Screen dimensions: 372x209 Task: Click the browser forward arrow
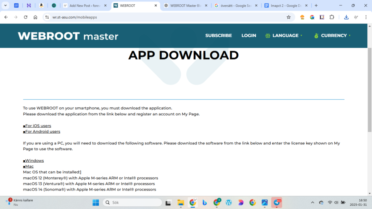(x=16, y=17)
